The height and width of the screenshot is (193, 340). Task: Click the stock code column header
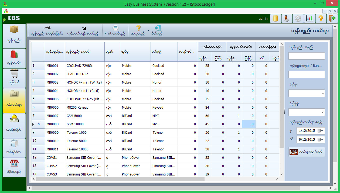click(x=55, y=52)
